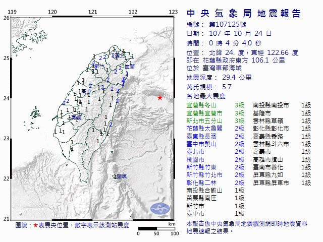Click the depth value 29.4 公里
The height and width of the screenshot is (242, 323).
pos(237,77)
